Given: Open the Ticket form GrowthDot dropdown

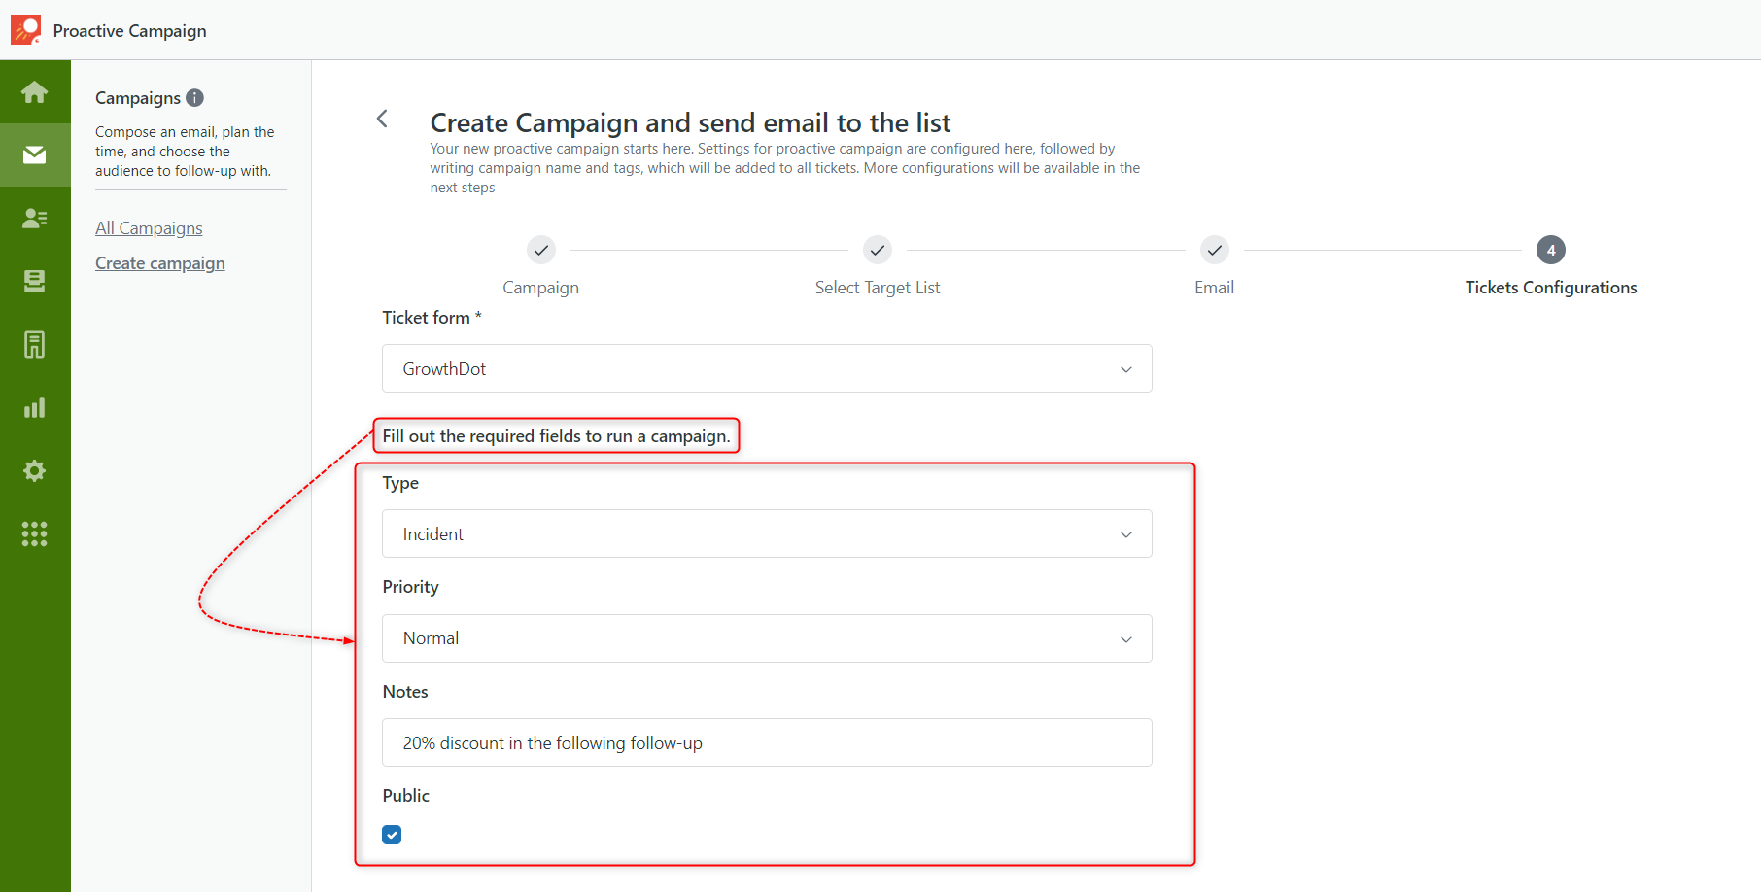Looking at the screenshot, I should (767, 368).
